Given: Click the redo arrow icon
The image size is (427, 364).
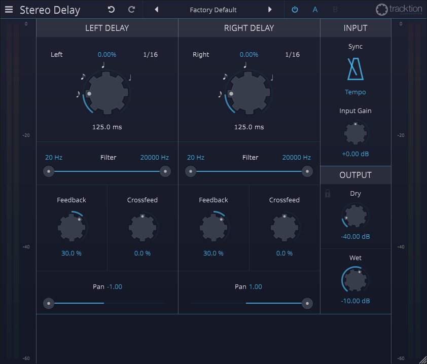Looking at the screenshot, I should (x=131, y=10).
